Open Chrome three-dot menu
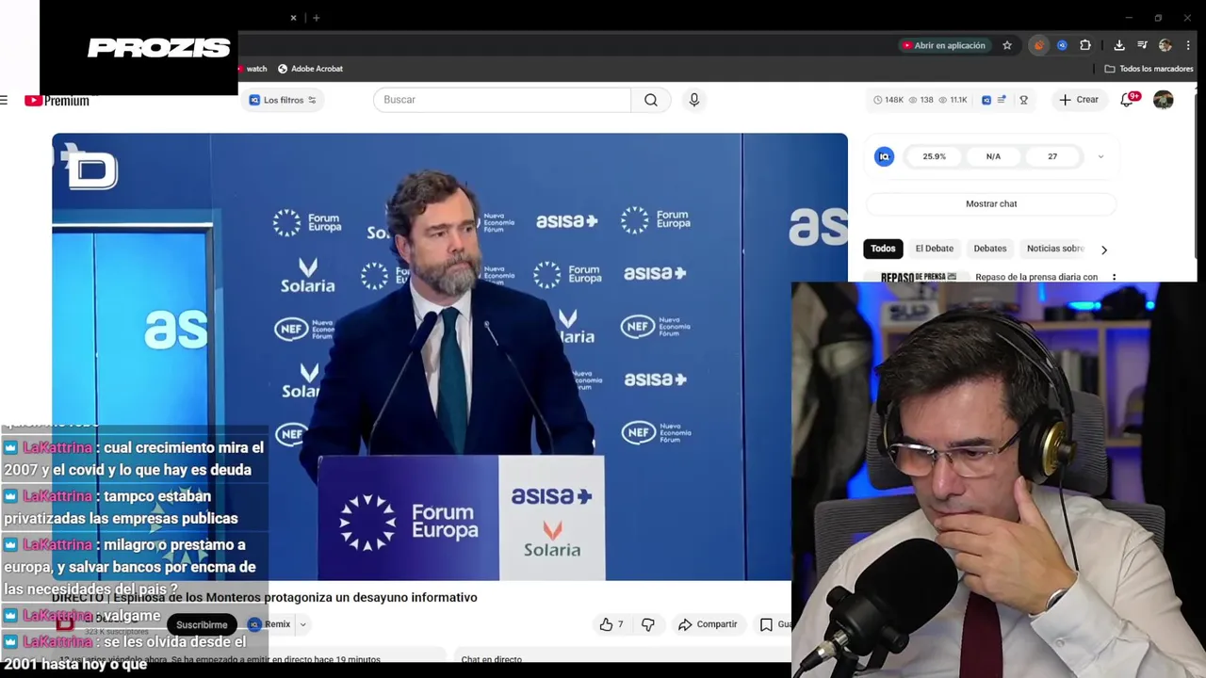The height and width of the screenshot is (678, 1206). (1188, 45)
